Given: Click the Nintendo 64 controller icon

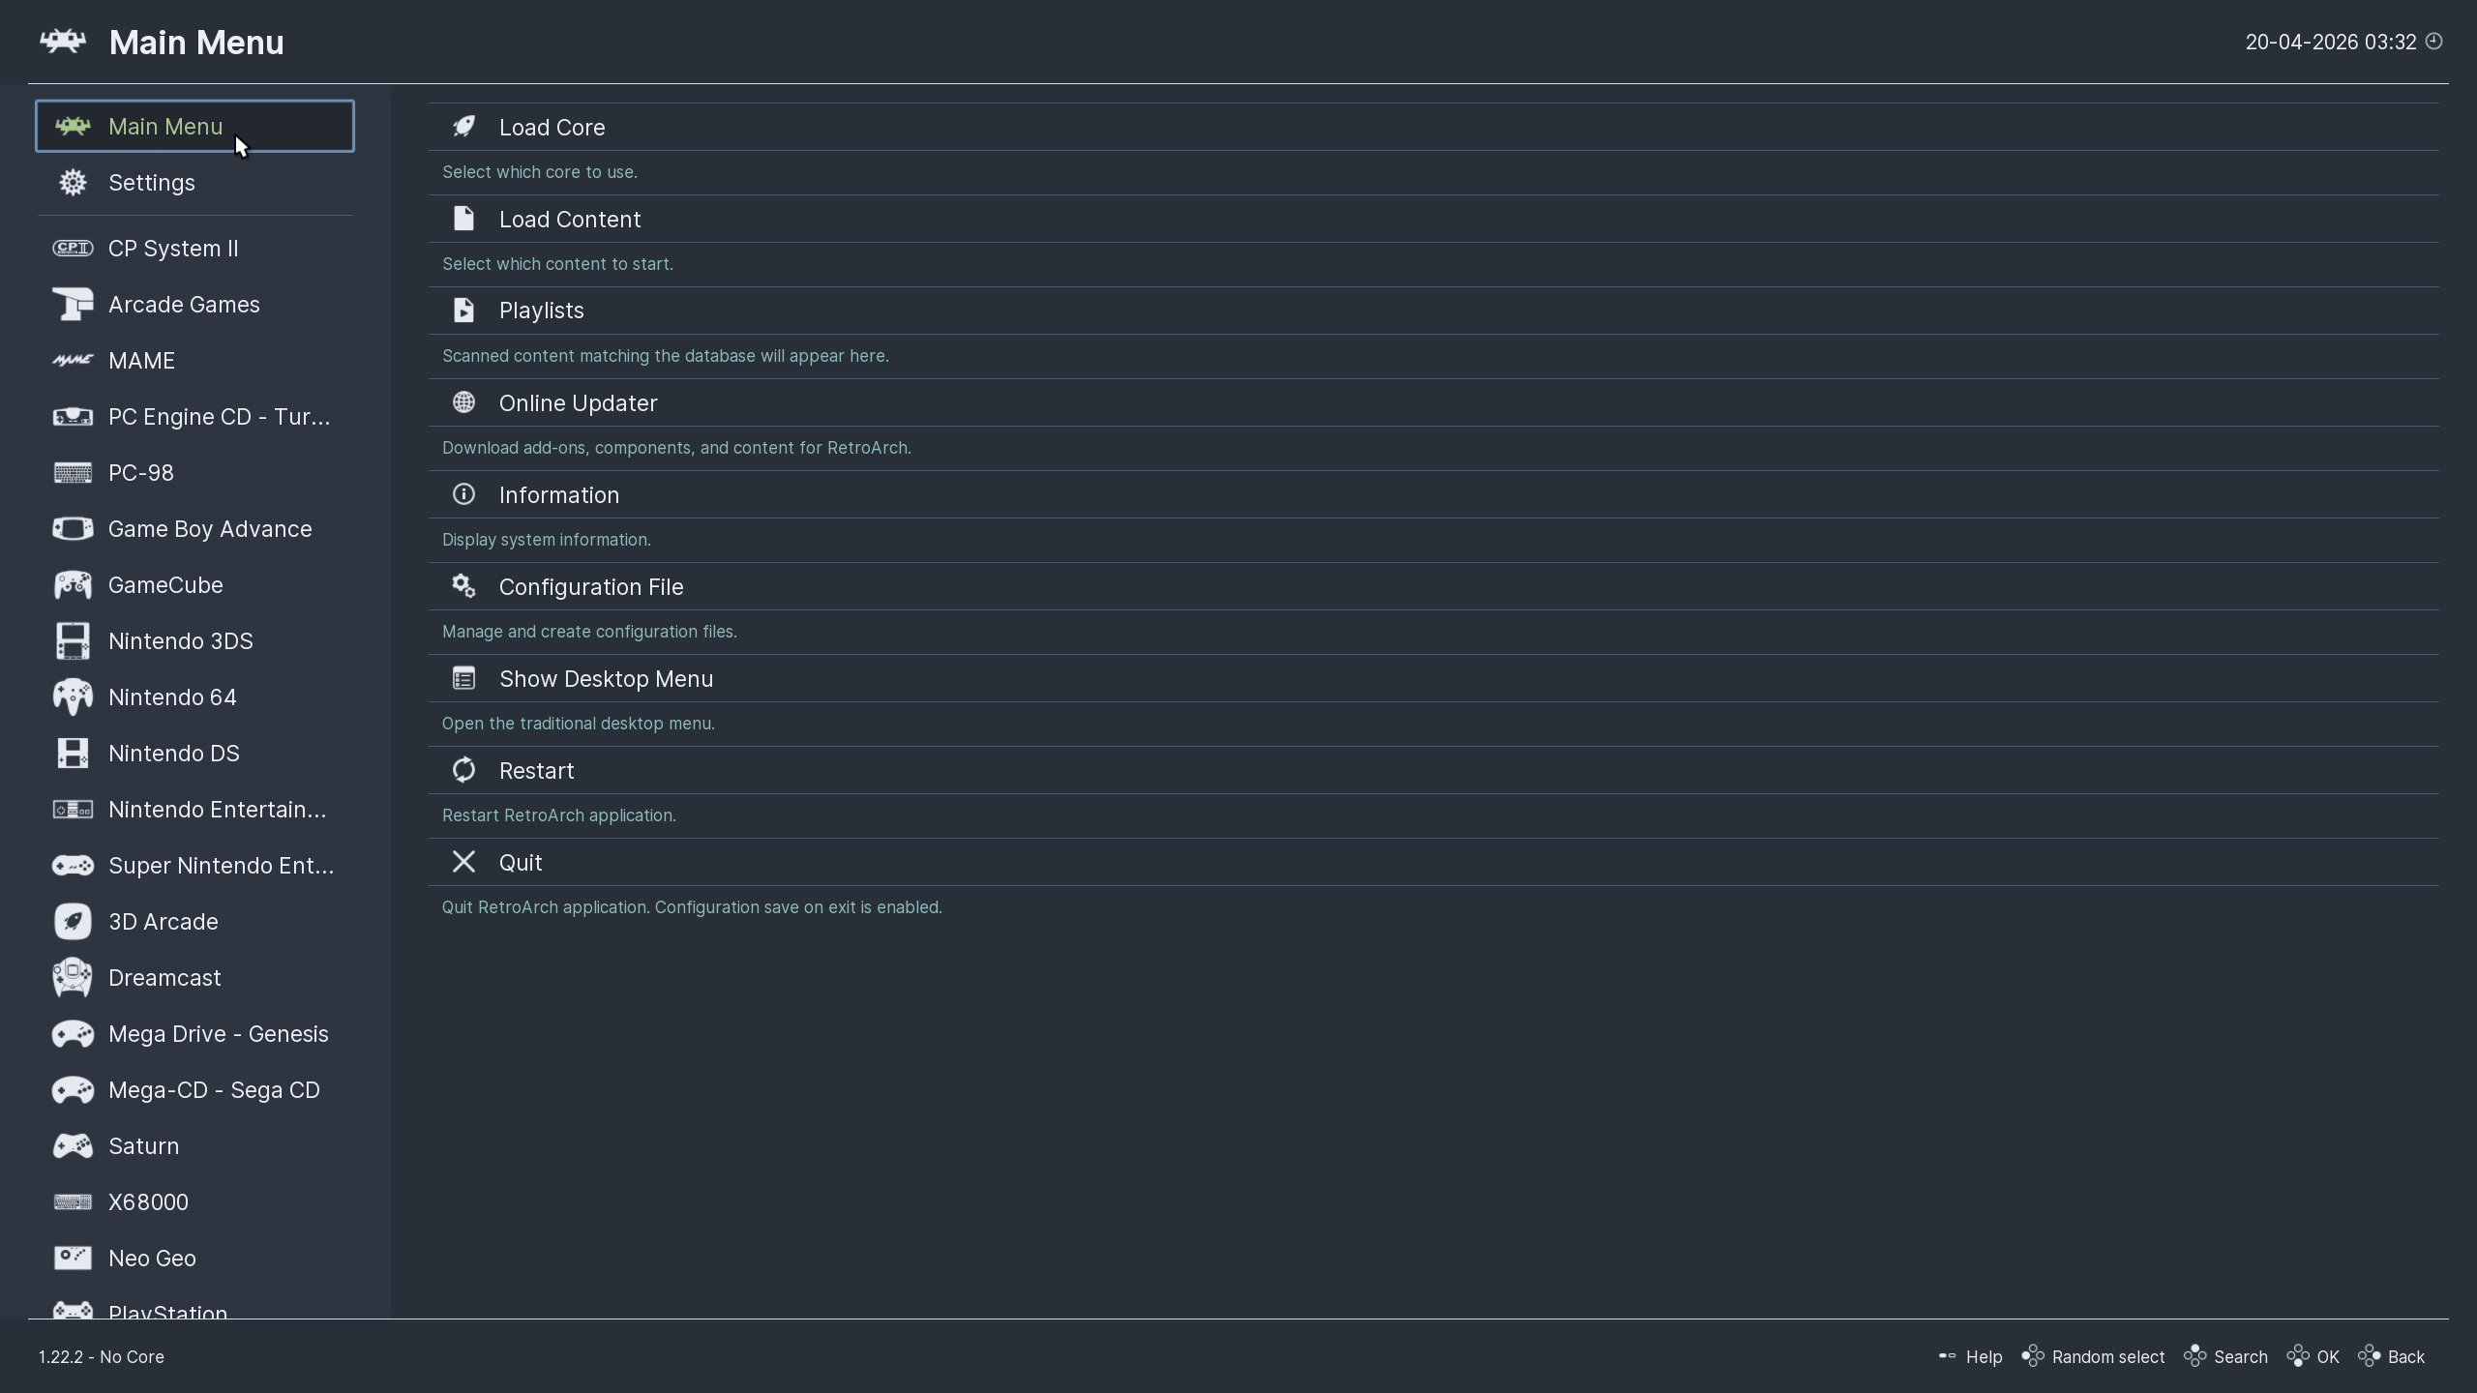Looking at the screenshot, I should coord(73,697).
